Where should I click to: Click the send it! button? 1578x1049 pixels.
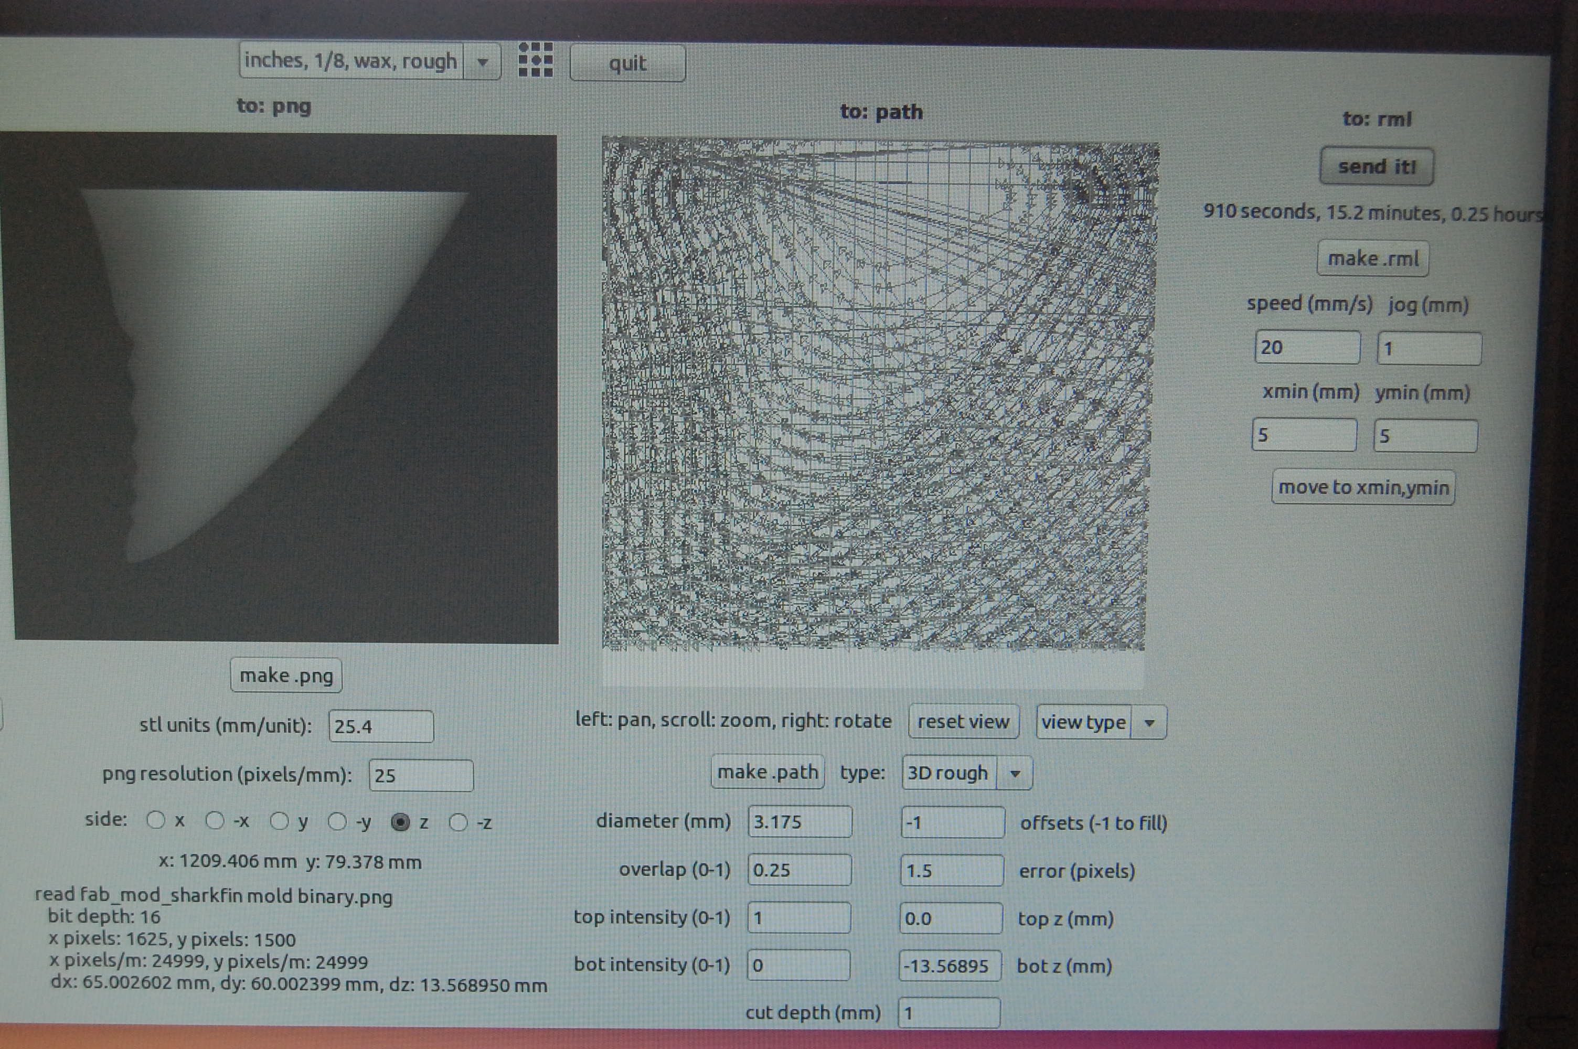point(1377,167)
